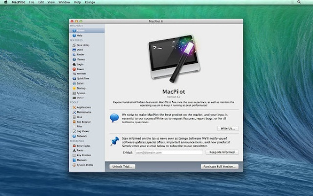Open the Maintenance tool

(84, 112)
